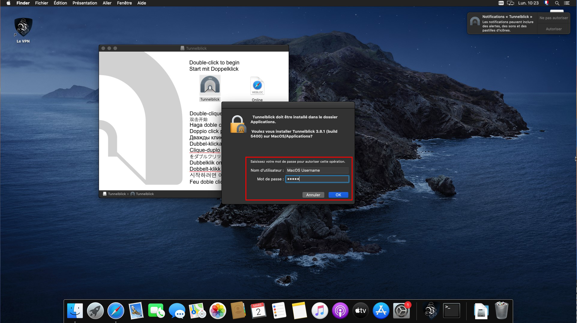Click Ne pas autoriser on notification

(x=554, y=18)
